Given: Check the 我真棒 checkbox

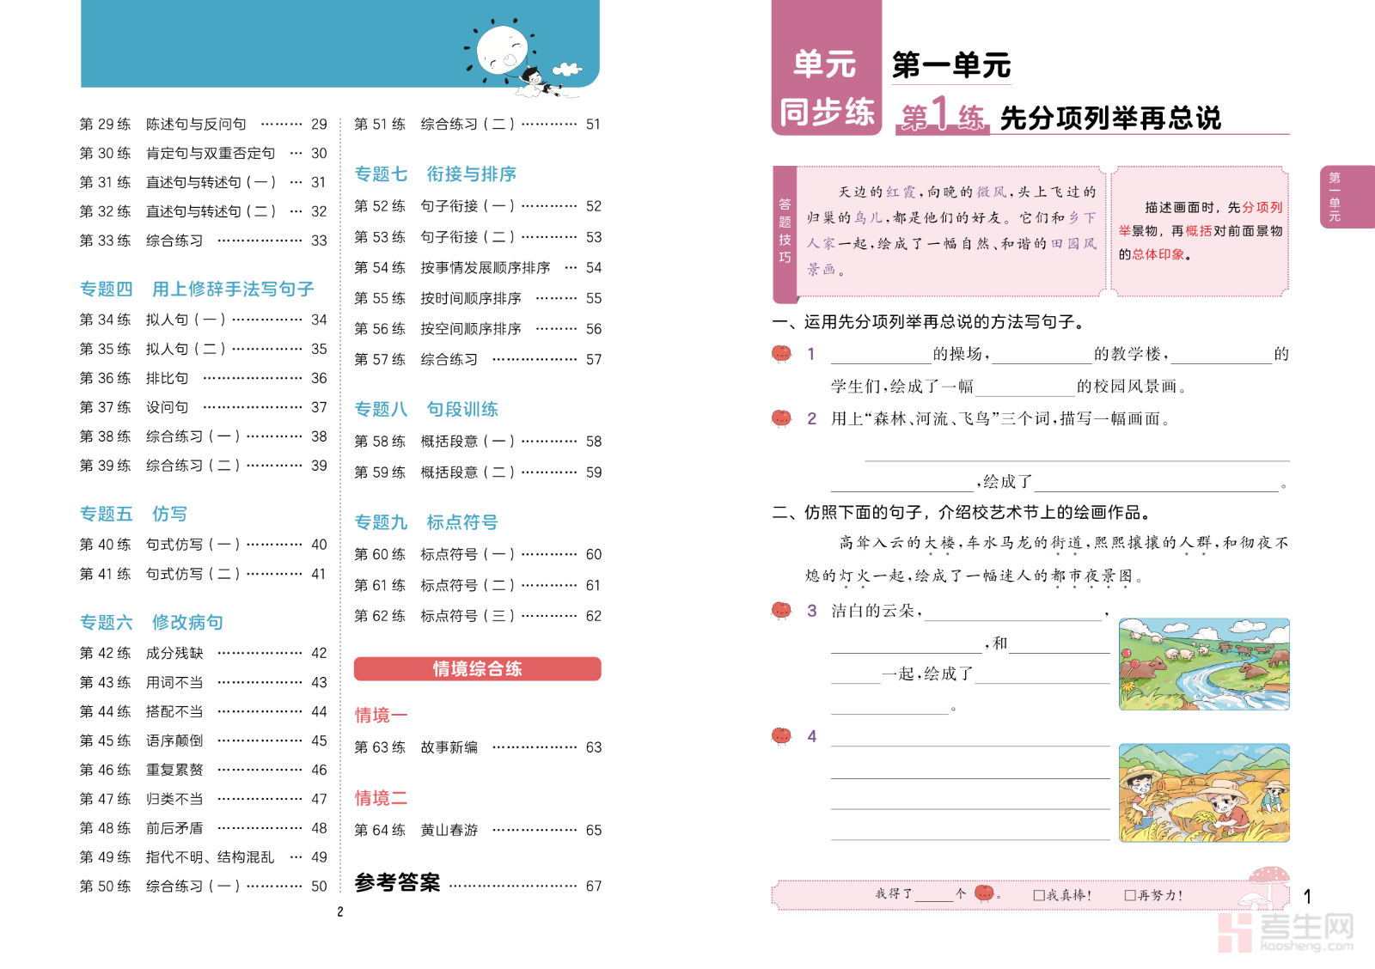Looking at the screenshot, I should click(1038, 895).
